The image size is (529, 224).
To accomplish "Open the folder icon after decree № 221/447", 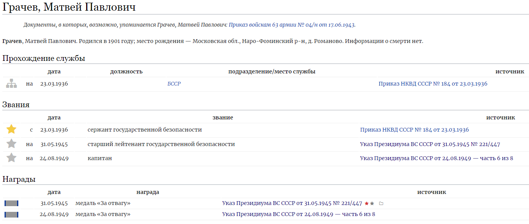I will point(381,203).
